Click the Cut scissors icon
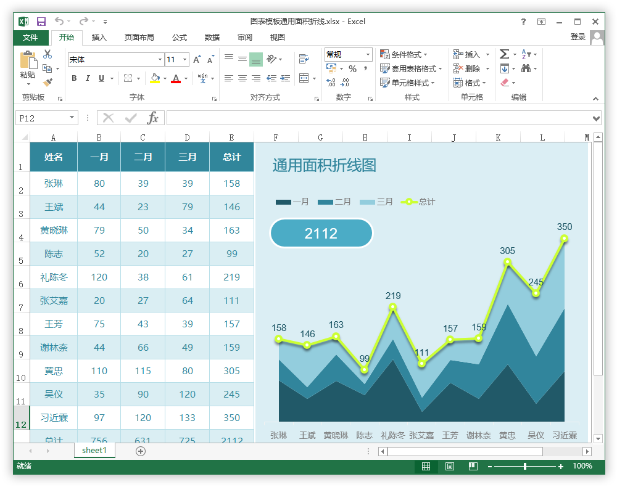The image size is (617, 487). point(48,54)
